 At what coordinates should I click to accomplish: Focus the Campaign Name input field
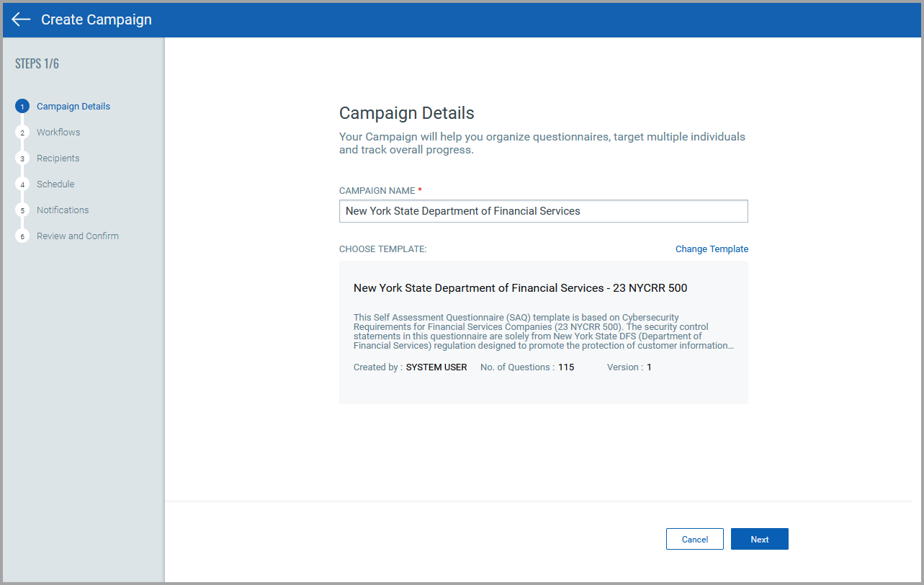(543, 210)
